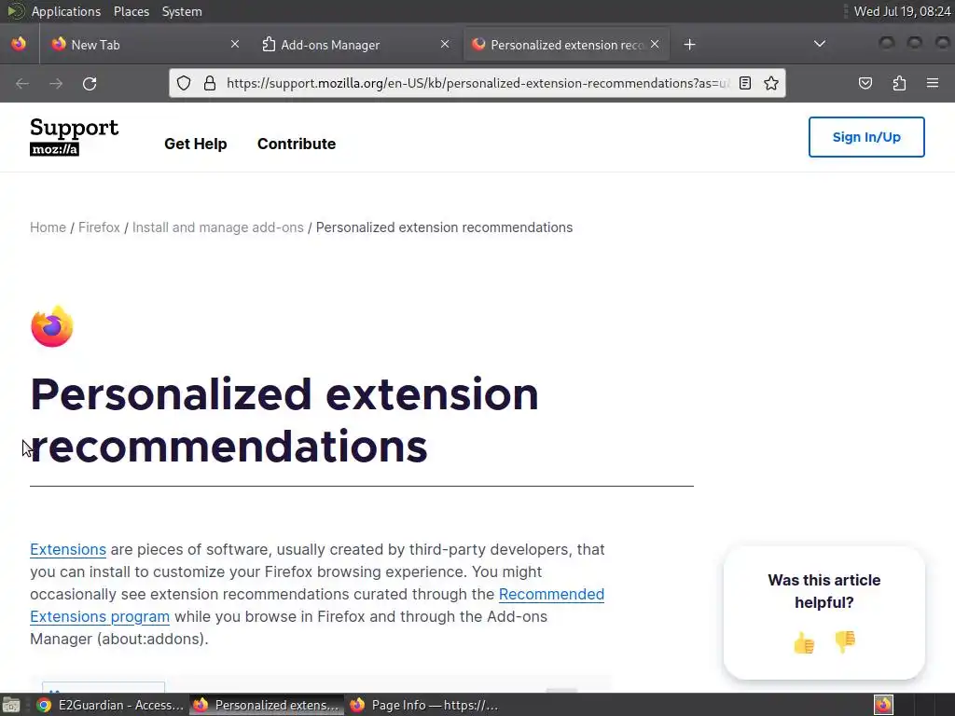This screenshot has width=955, height=716.
Task: Follow the Home breadcrumb link
Action: 48,227
